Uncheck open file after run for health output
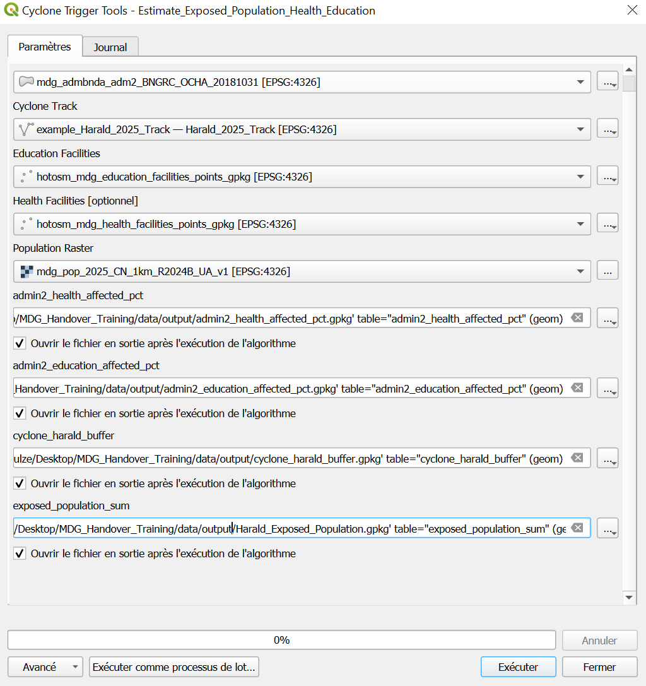Viewport: 646px width, 686px height. coord(20,343)
